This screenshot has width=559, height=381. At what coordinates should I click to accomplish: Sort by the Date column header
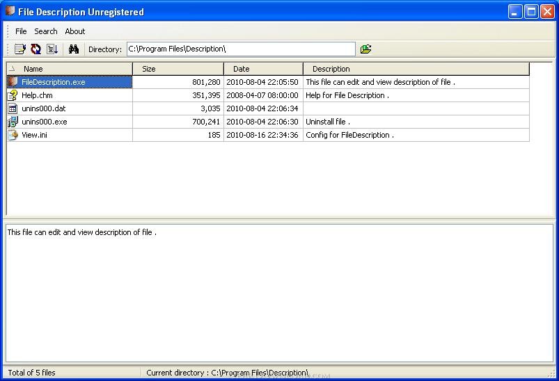pos(263,69)
